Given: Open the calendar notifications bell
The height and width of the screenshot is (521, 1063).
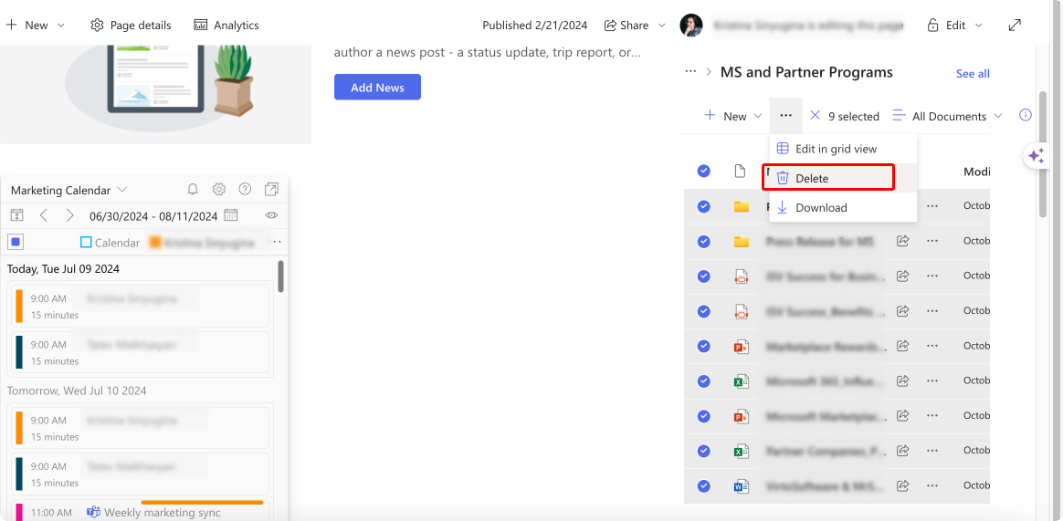Looking at the screenshot, I should (193, 189).
